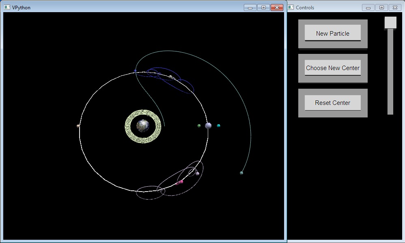
Task: Select the teal particle at the long trail's end
Action: tap(241, 173)
